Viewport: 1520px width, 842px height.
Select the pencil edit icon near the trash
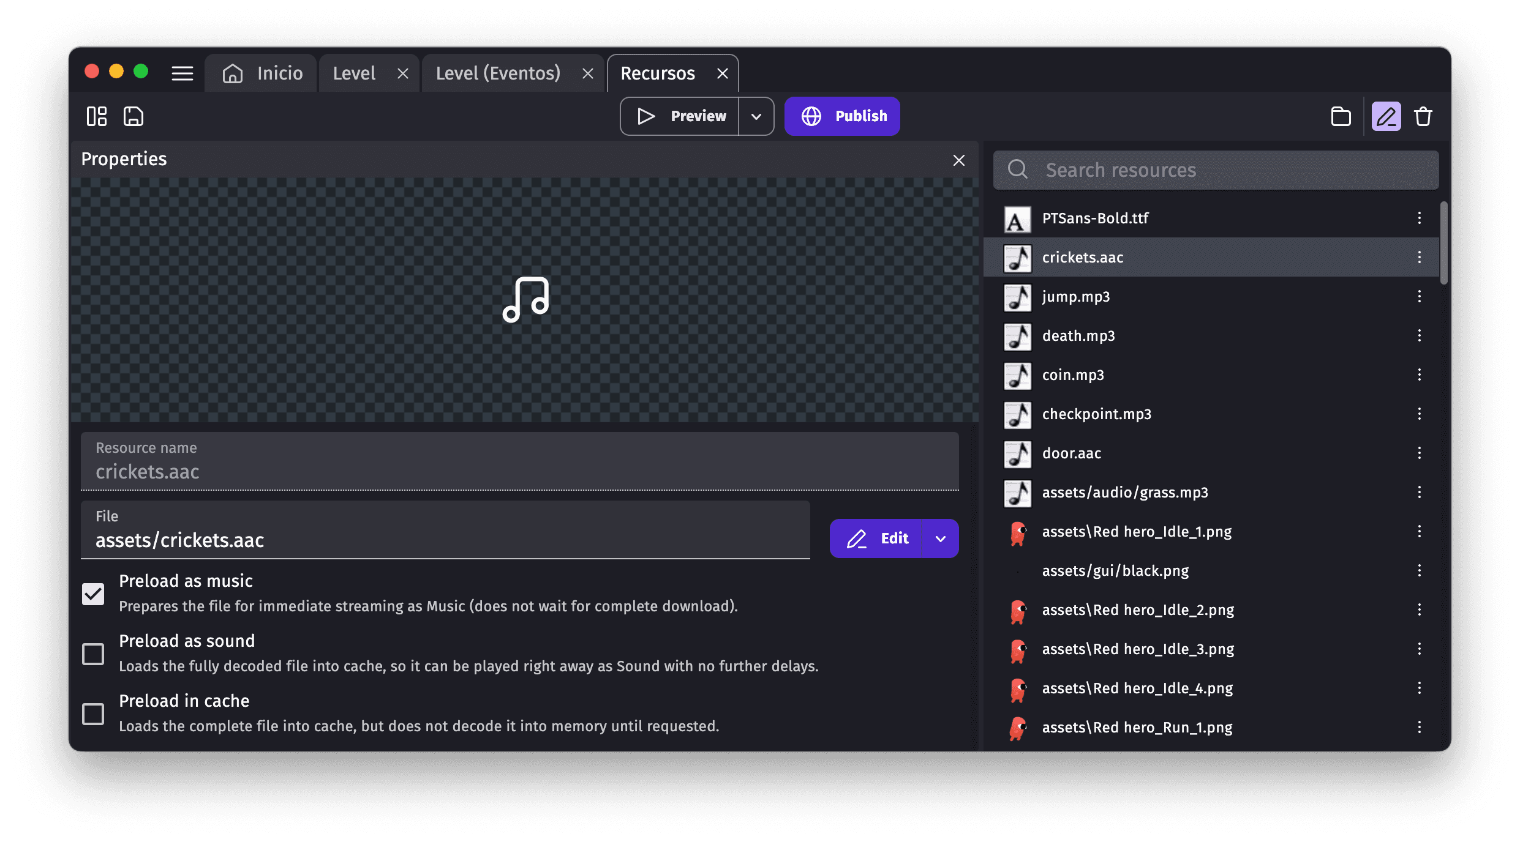(x=1386, y=116)
